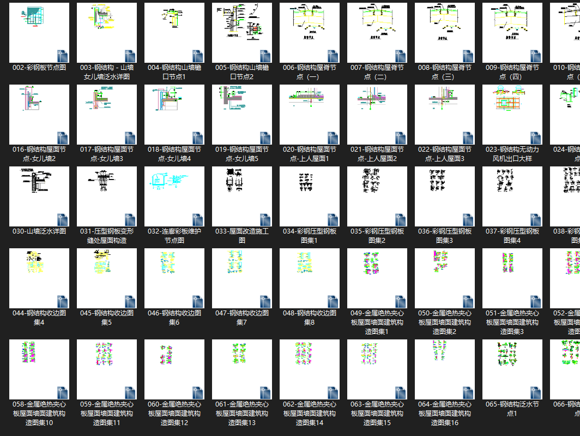Select 032-连廊彩板维护节点图 thumbnail
This screenshot has height=436, width=580.
174,196
